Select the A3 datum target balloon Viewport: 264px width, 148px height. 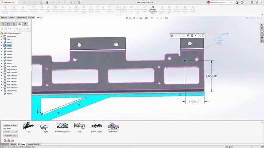pos(219,41)
